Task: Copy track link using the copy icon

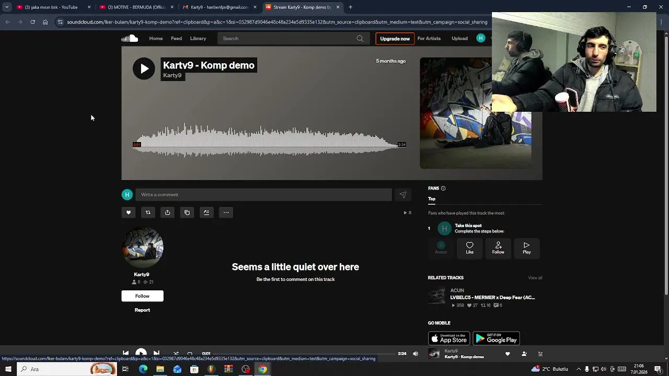Action: coord(187,213)
